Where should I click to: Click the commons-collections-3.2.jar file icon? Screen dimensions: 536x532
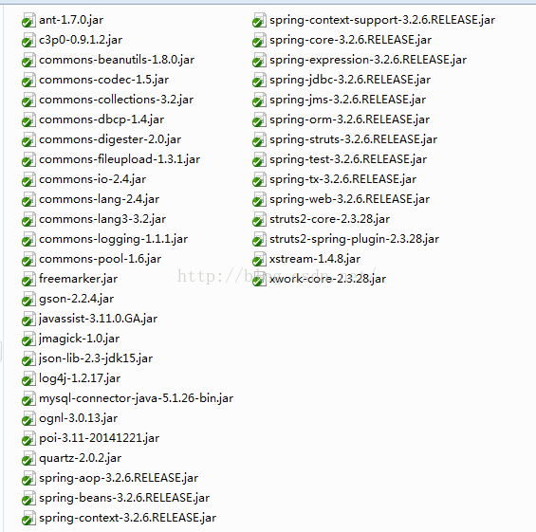(x=28, y=100)
